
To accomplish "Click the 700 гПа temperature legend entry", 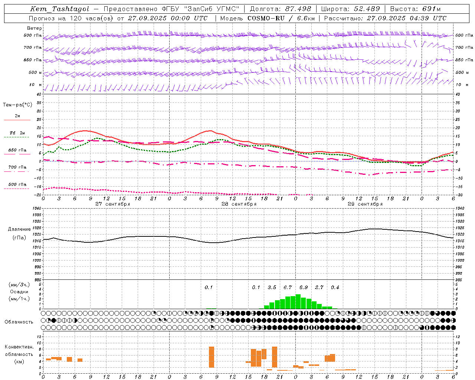I will [17, 167].
